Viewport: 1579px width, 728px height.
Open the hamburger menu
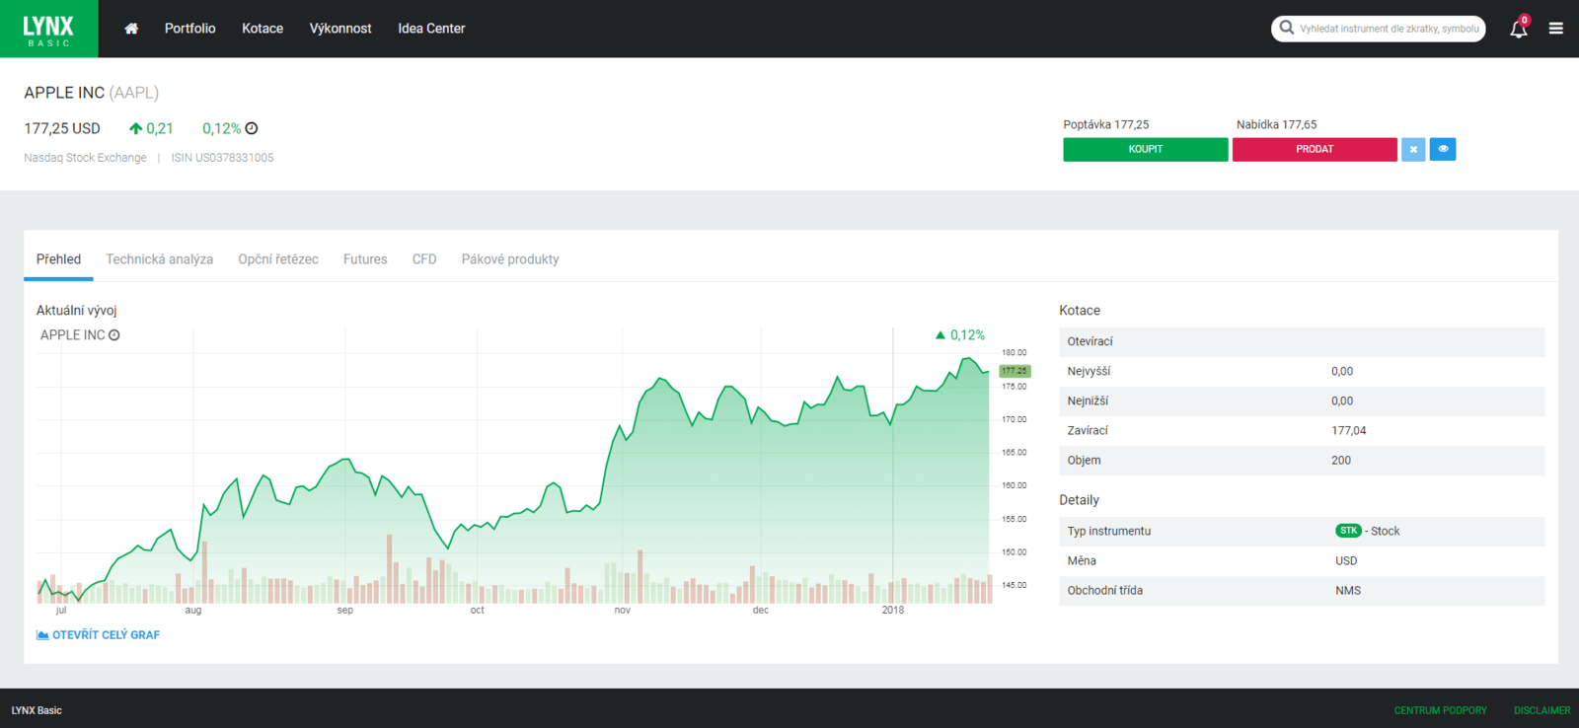coord(1556,29)
